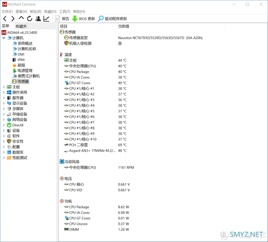Open 报告 from the toolbar

65,19
